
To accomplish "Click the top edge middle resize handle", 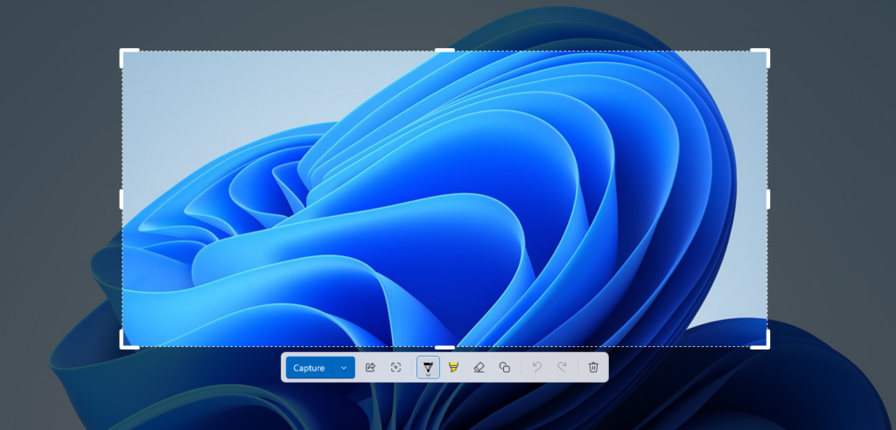I will [444, 51].
